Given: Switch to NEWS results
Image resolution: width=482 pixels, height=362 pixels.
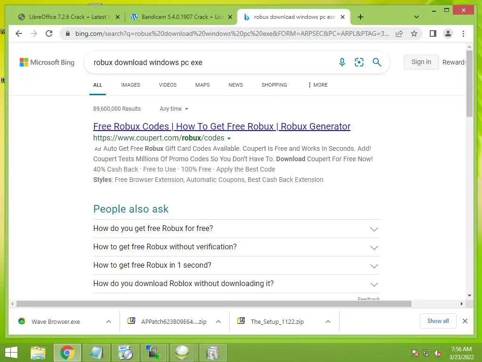Looking at the screenshot, I should coord(235,85).
